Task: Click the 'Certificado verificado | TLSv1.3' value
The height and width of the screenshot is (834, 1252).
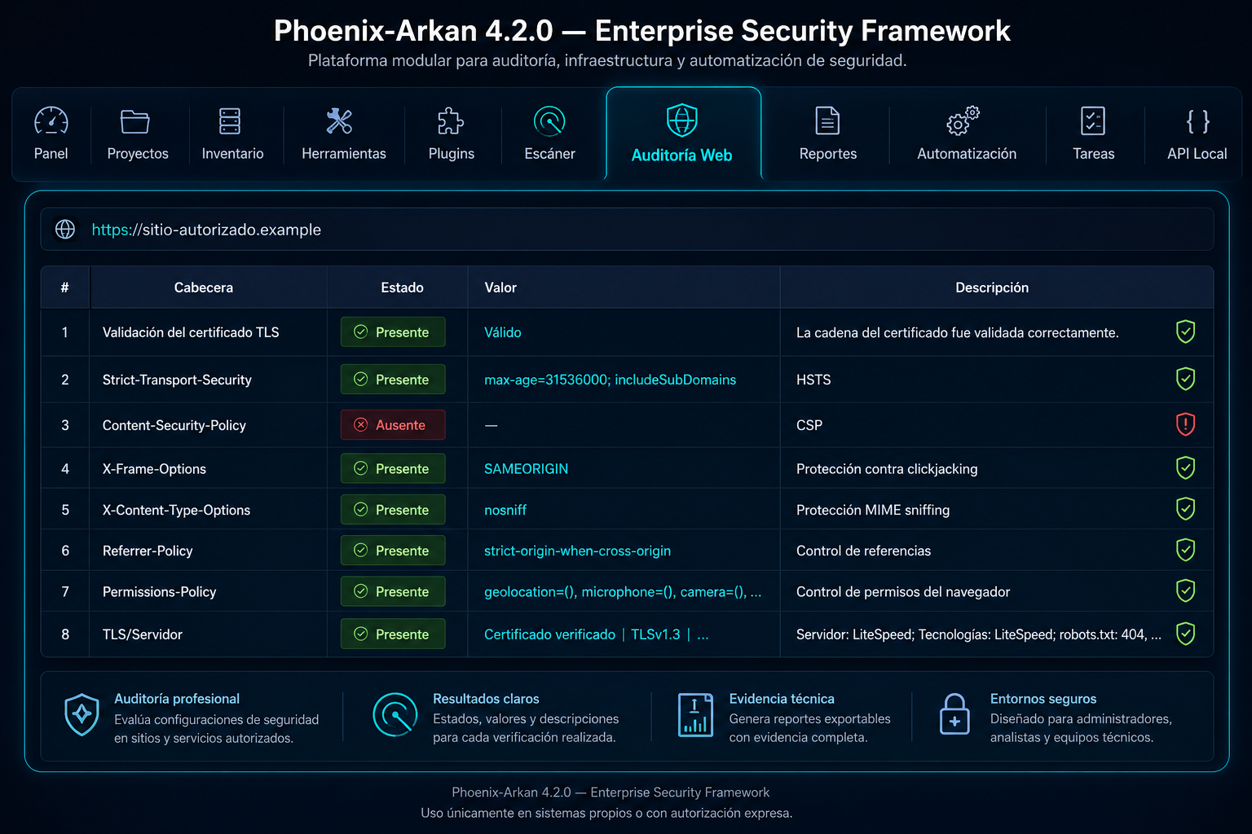Action: coord(596,634)
